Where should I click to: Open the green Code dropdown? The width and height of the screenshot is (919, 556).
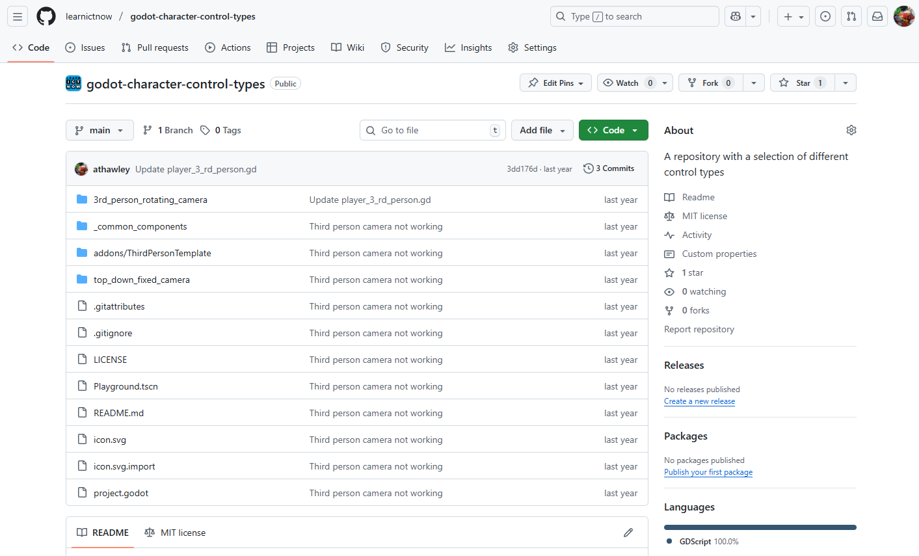(613, 130)
